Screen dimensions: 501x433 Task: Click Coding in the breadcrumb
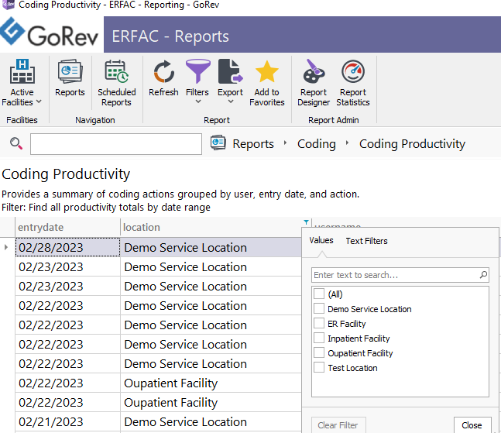point(317,144)
